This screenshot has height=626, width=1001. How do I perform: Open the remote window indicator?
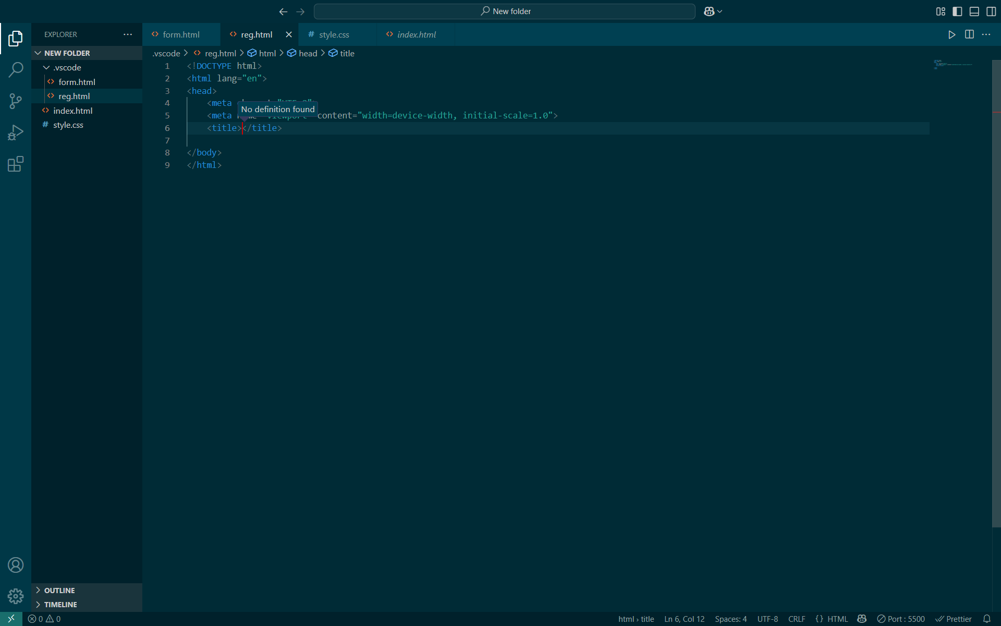[x=11, y=619]
